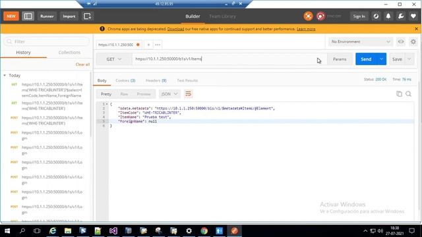Click Clear all history link

(x=82, y=65)
